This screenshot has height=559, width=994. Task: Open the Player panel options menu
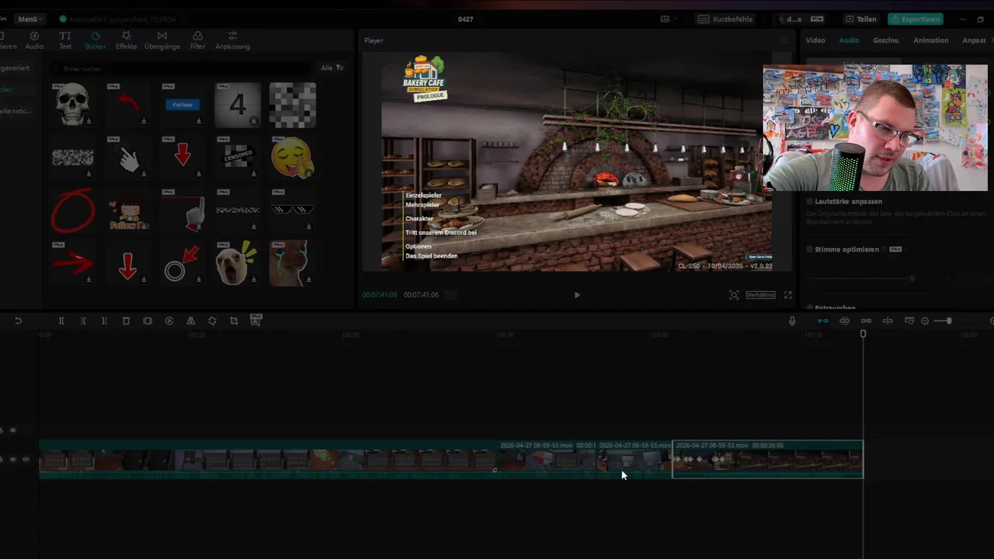point(784,40)
